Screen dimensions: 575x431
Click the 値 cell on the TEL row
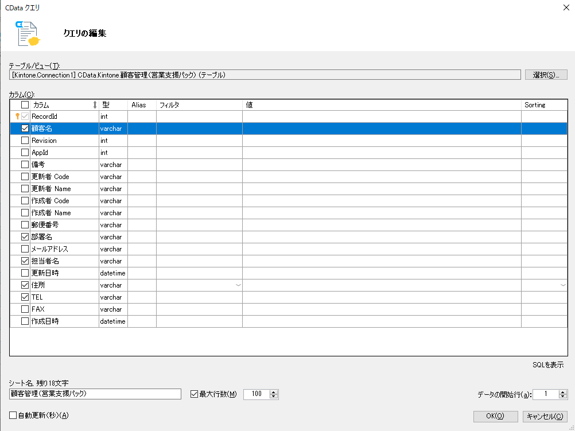[382, 297]
